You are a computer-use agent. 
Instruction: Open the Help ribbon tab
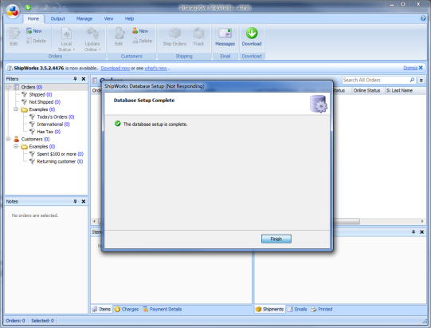[129, 18]
